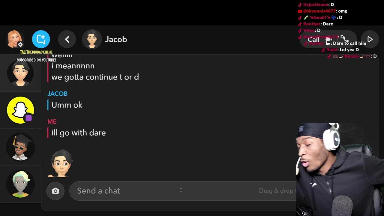Open Team Snapchat ghost chat in sidebar
The width and height of the screenshot is (384, 216).
pyautogui.click(x=21, y=110)
